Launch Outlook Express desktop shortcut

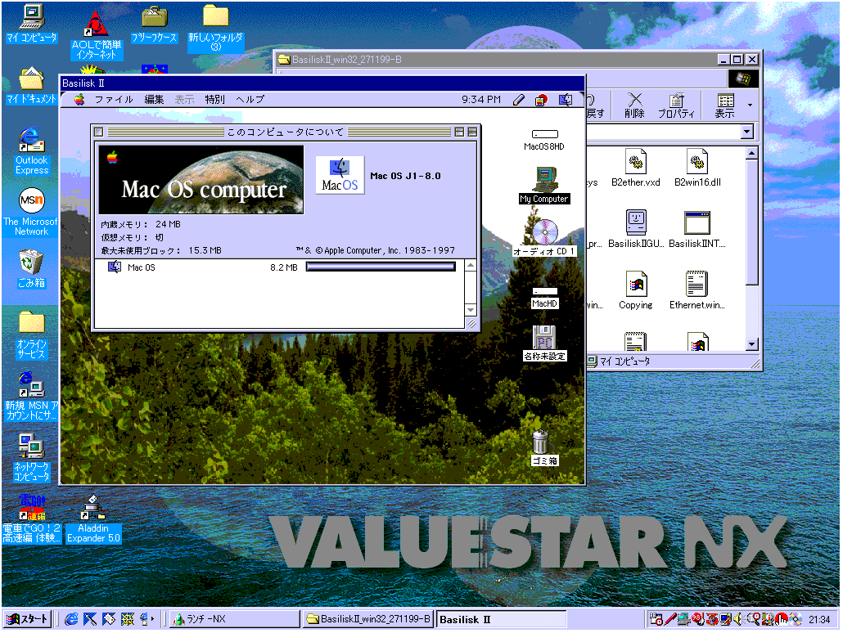(x=31, y=151)
